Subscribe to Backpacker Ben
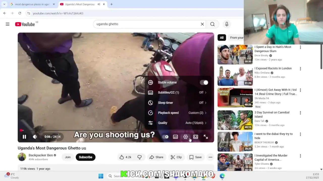This screenshot has height=181, width=323. [x=86, y=157]
